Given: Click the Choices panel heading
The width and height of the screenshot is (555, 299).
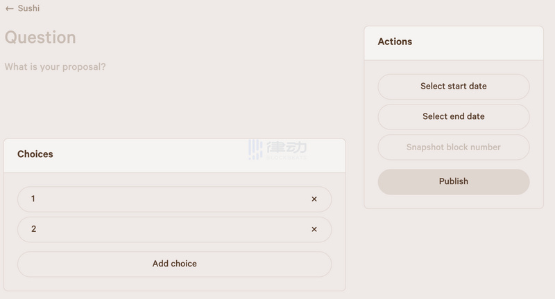Looking at the screenshot, I should click(35, 154).
